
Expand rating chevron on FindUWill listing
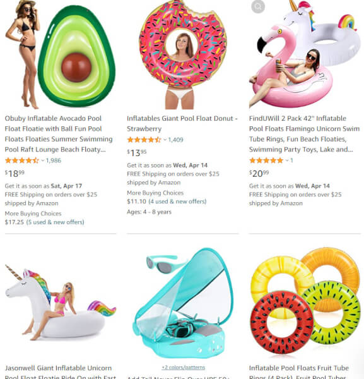(287, 160)
